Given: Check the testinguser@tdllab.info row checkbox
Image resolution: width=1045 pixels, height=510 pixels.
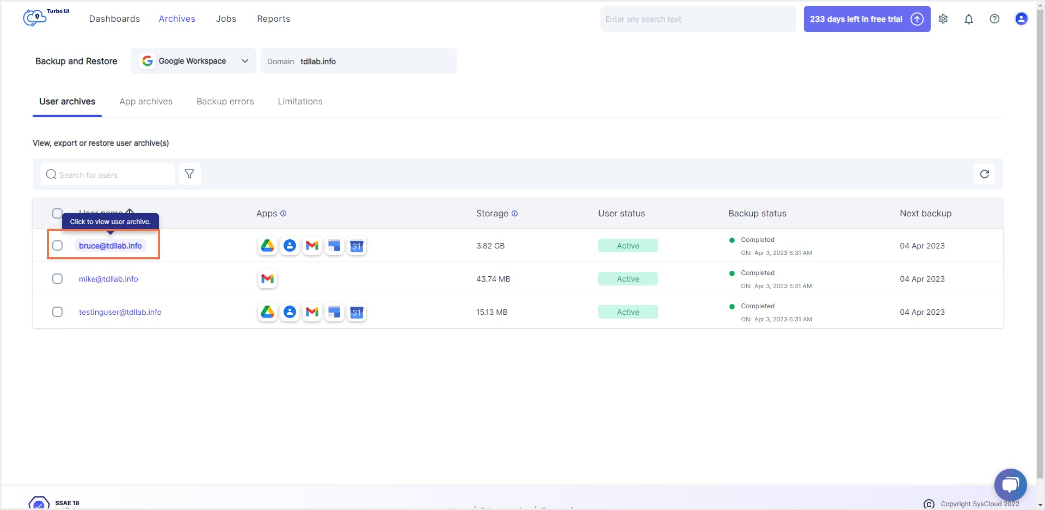Looking at the screenshot, I should [57, 312].
